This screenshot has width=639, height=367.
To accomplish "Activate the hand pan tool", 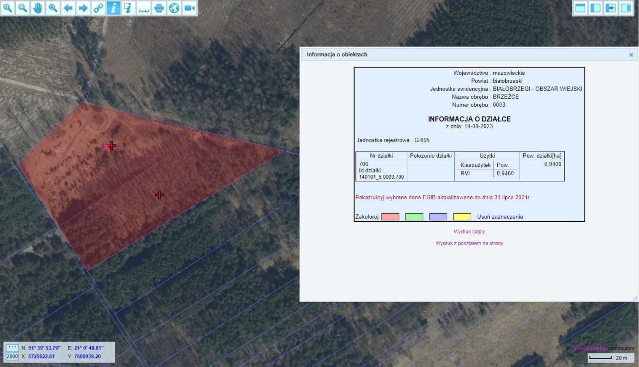I will coord(38,8).
